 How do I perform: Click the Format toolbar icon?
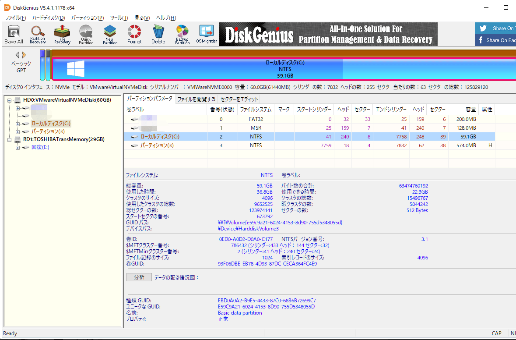(134, 34)
